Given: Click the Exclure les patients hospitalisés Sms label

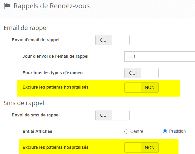Looking at the screenshot, I should (55, 147).
